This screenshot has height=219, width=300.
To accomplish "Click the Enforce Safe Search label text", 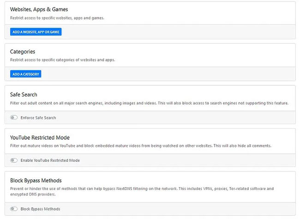I will click(38, 118).
